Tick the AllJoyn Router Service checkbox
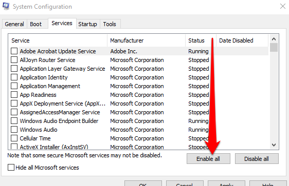289x186 pixels. pos(14,60)
